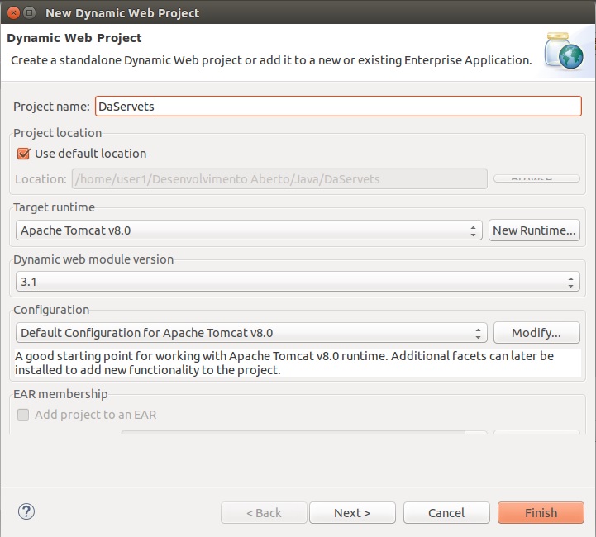Expand the Dynamic web module version dropdown
The height and width of the screenshot is (537, 596).
[298, 282]
